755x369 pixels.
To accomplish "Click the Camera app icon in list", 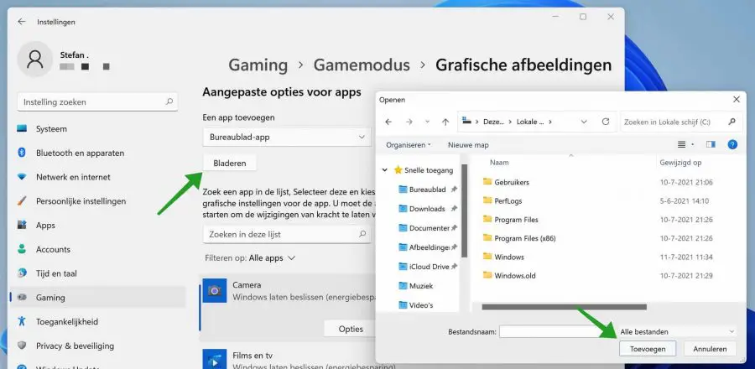I will 214,290.
